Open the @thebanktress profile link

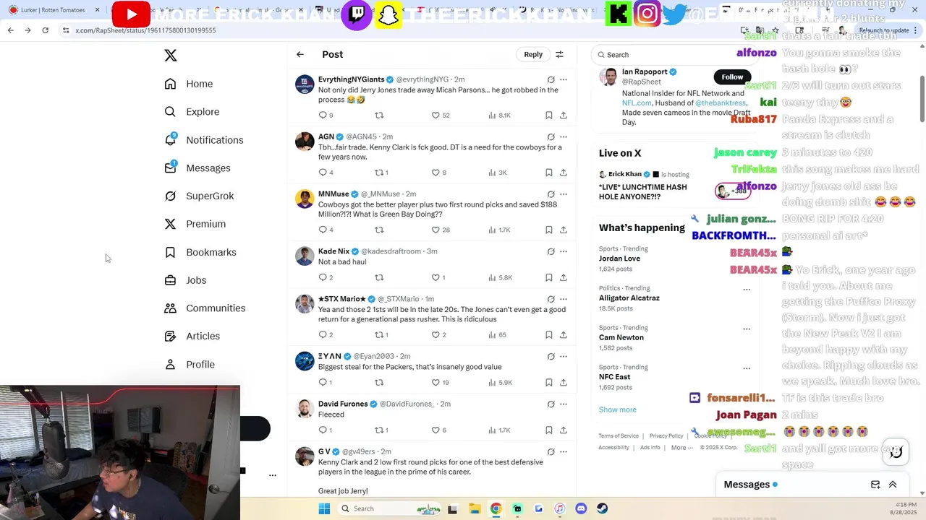[x=720, y=103]
